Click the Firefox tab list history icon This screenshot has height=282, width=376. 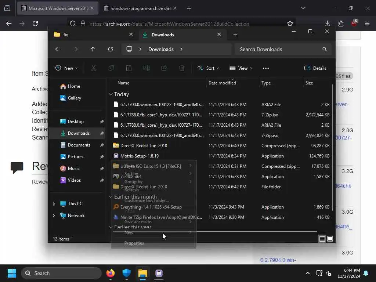(7, 8)
